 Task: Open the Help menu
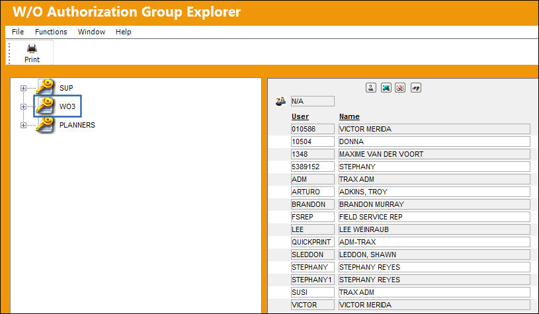pyautogui.click(x=124, y=32)
